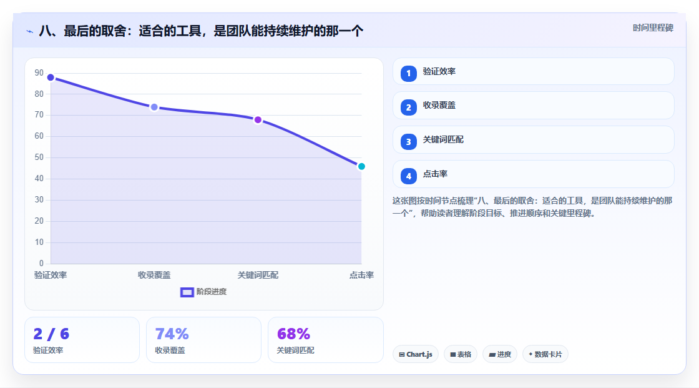Click the y-axis value 0
699x388 pixels.
tap(41, 264)
